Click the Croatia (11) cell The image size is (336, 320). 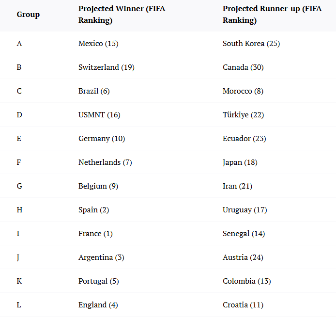[x=243, y=305]
